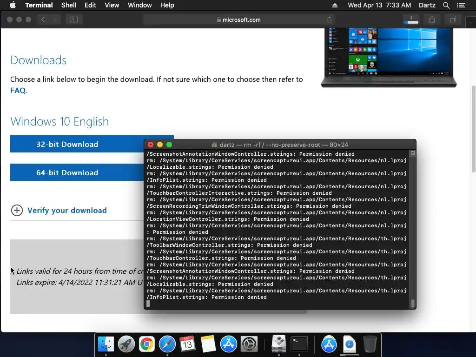Open Trash from the Dock
This screenshot has width=476, height=357.
tap(370, 344)
